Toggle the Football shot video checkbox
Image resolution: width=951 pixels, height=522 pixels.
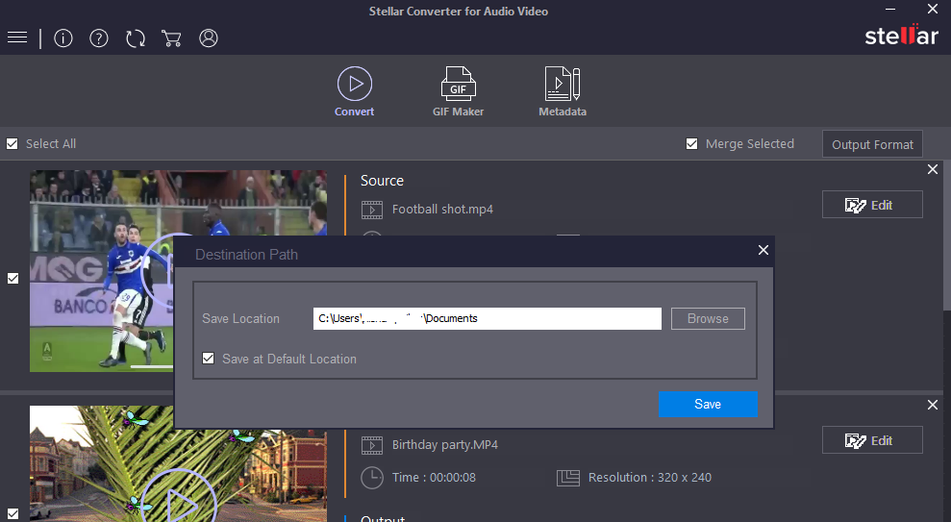[13, 278]
